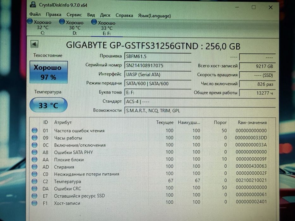Image resolution: width=295 pixels, height=221 pixels.
Task: Click the Прошивка field SBFM61.5
Action: tap(158, 57)
